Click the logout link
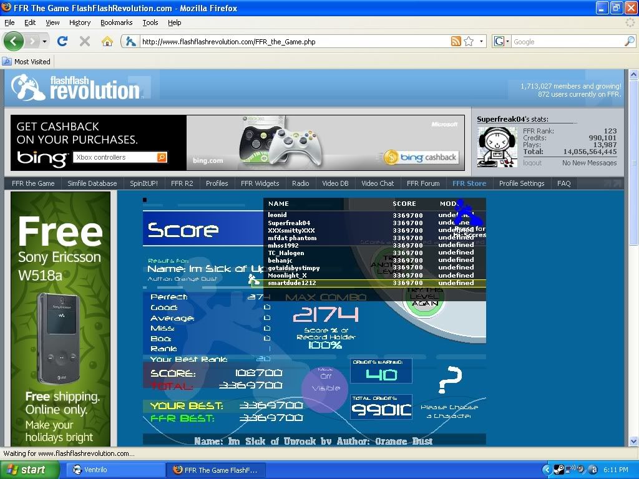This screenshot has width=639, height=479. click(532, 163)
